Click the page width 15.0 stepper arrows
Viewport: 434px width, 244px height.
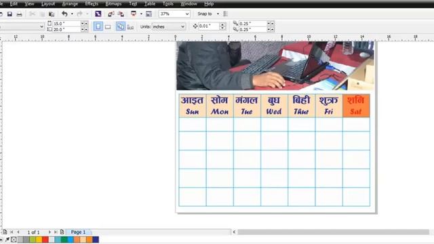coord(84,24)
